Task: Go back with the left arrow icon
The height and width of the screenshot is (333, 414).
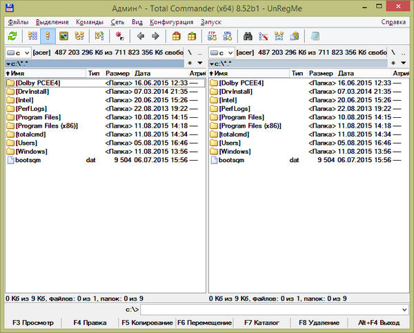Action: point(141,36)
